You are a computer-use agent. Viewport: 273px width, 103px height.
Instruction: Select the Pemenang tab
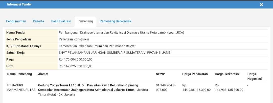(85, 21)
